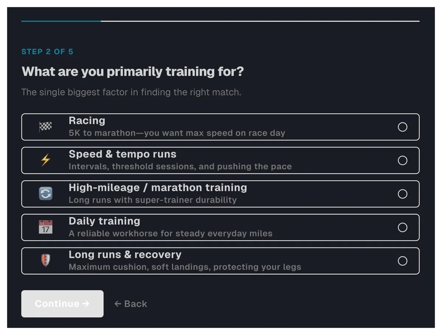Click the Racing option title text

(x=87, y=121)
